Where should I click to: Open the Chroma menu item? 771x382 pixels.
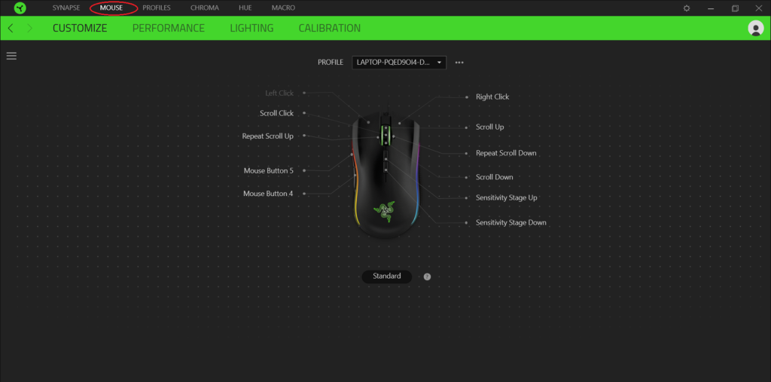(204, 8)
